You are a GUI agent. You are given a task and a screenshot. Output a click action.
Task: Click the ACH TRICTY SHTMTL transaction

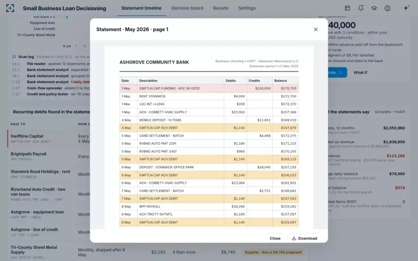click(209, 214)
